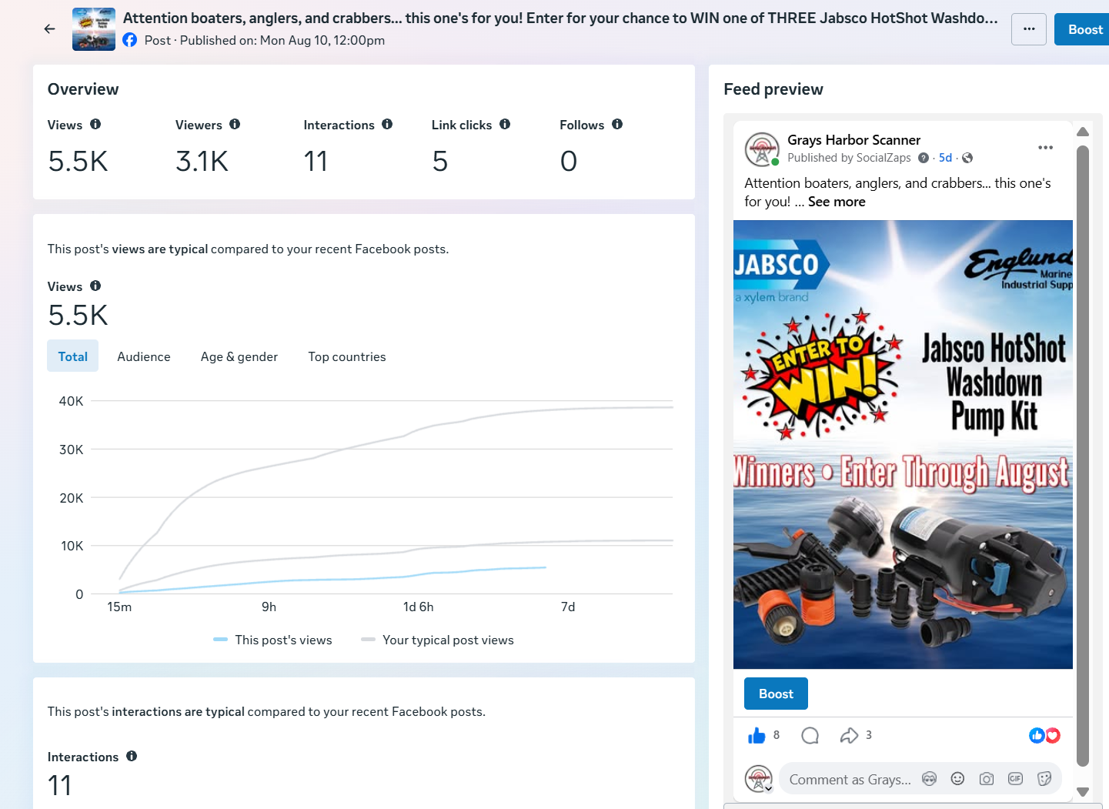Show info for Interactions in Overview
Viewport: 1109px width, 809px height.
pyautogui.click(x=387, y=124)
